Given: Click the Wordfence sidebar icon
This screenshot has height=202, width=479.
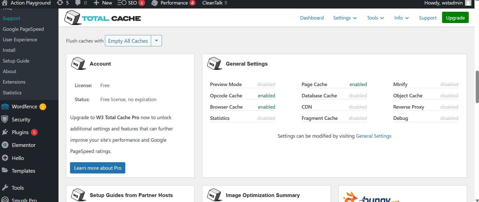Looking at the screenshot, I should (x=5, y=107).
